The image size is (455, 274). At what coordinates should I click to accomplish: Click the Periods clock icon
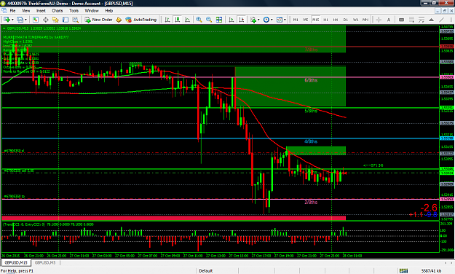point(266,20)
